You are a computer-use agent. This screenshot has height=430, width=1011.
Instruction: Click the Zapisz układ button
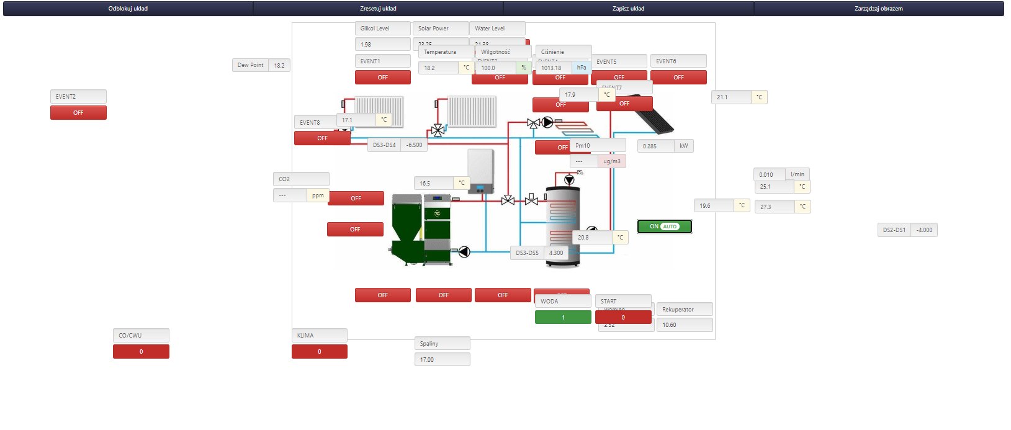click(x=628, y=9)
